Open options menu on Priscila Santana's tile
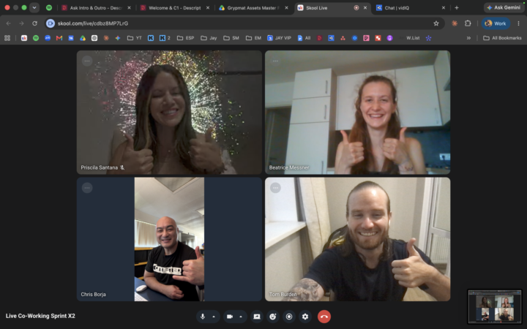The image size is (527, 329). click(87, 61)
